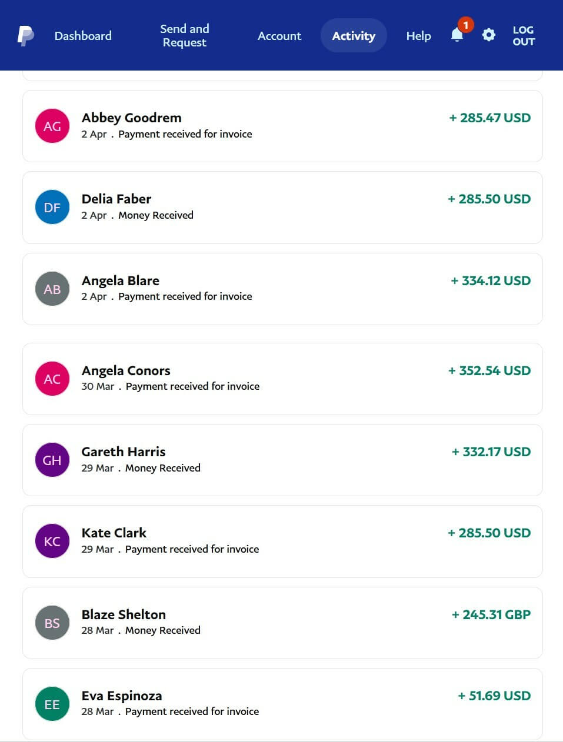Go to the Dashboard tab
This screenshot has height=742, width=563.
pyautogui.click(x=83, y=36)
